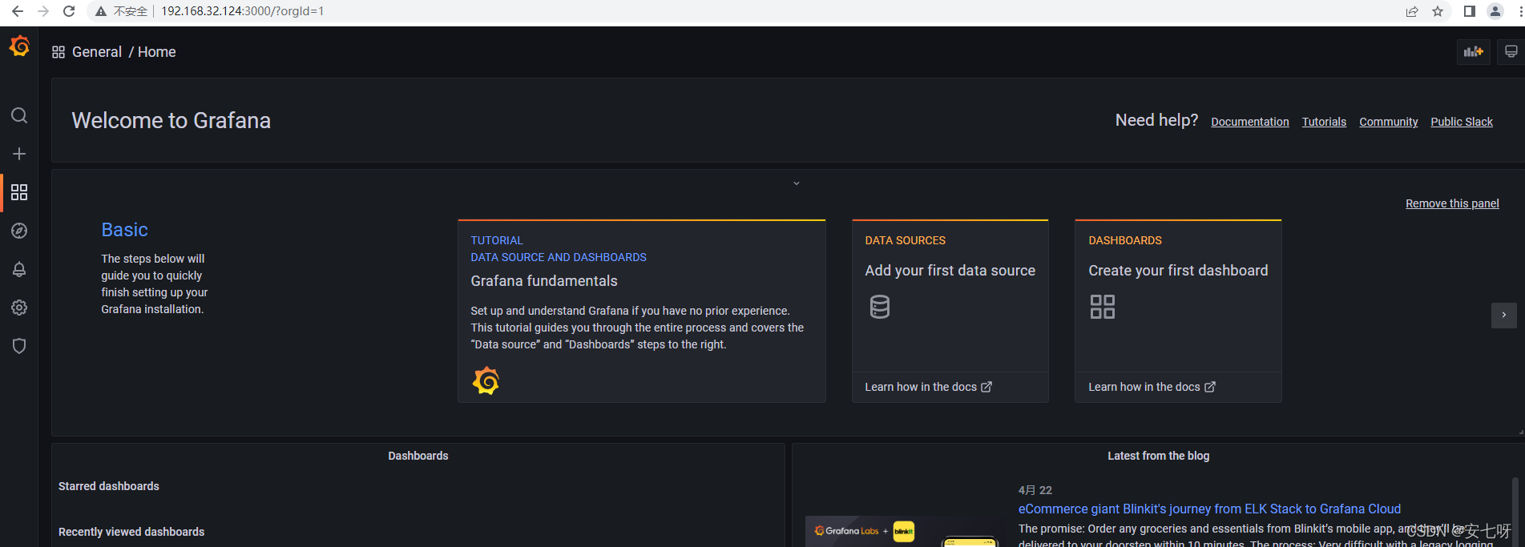Click the browser back arrow
Viewport: 1525px width, 547px height.
pyautogui.click(x=17, y=11)
